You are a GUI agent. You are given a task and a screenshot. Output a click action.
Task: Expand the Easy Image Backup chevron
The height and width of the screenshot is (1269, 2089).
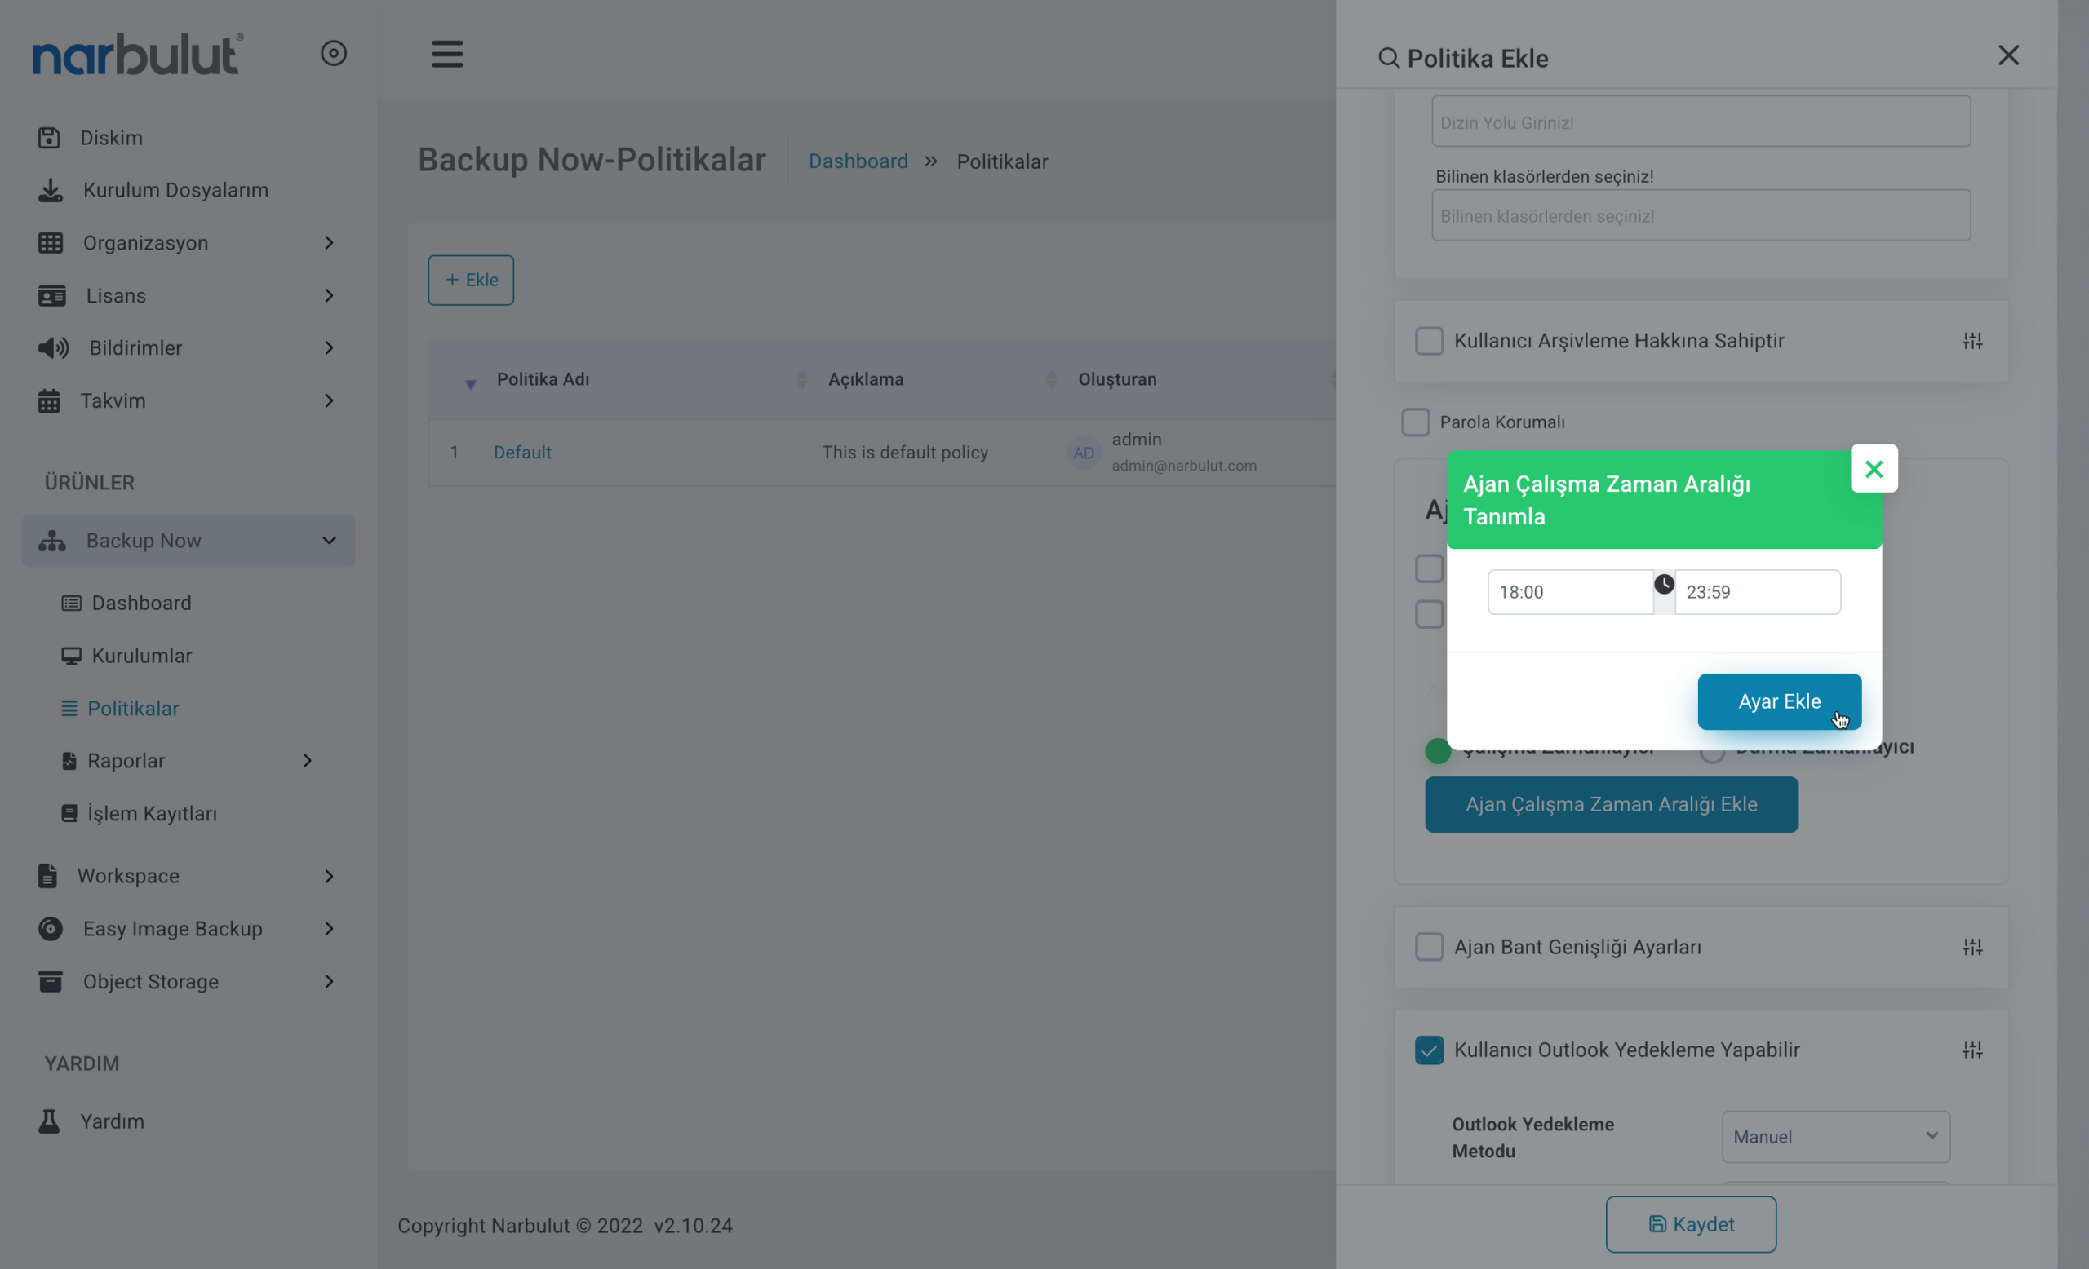click(329, 928)
